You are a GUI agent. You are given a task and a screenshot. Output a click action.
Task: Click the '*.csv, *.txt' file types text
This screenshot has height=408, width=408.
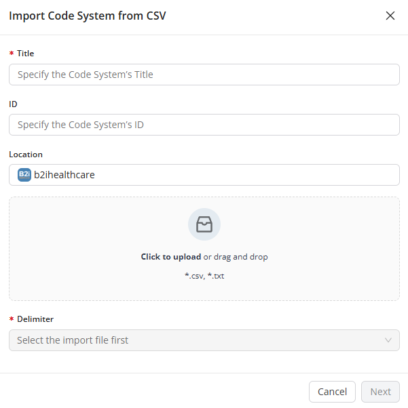pyautogui.click(x=204, y=276)
